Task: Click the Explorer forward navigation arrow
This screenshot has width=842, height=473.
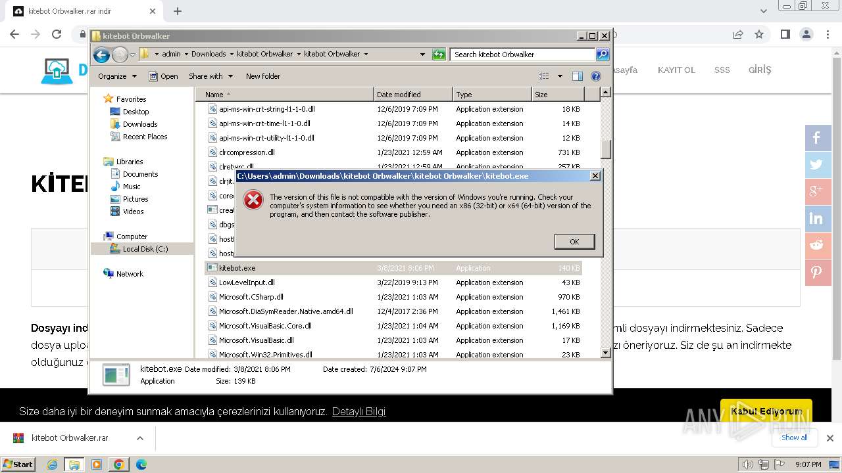Action: pos(120,55)
